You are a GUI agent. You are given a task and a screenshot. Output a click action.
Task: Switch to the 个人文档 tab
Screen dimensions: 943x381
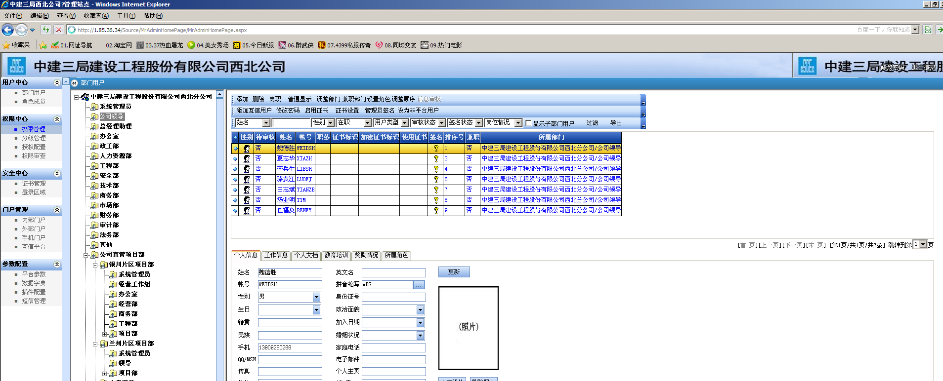click(306, 255)
